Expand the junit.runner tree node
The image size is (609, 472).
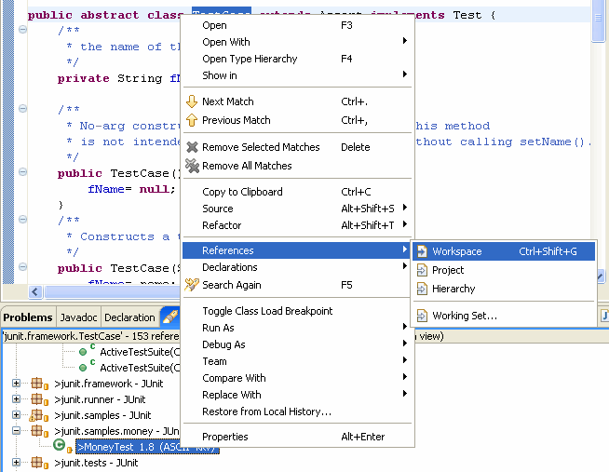point(16,399)
